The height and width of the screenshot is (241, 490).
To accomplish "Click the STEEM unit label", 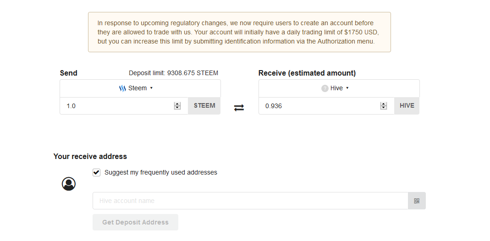I will click(x=204, y=106).
